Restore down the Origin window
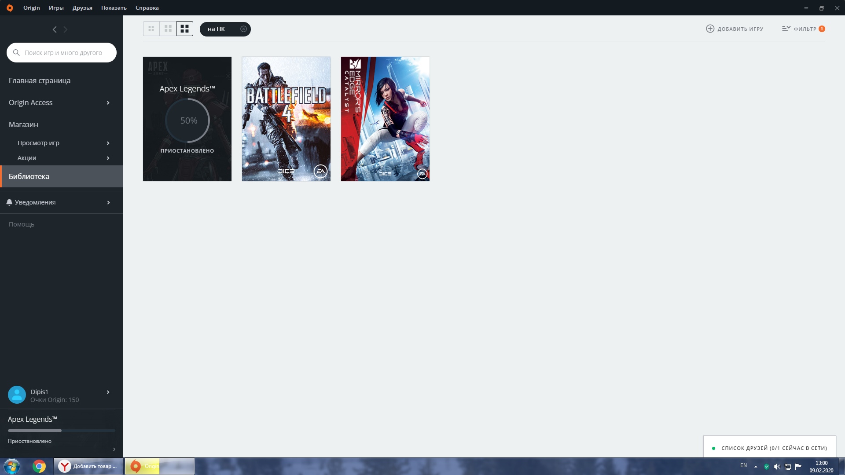Screen dimensions: 845x475 point(821,8)
